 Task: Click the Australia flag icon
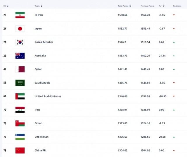pos(20,56)
